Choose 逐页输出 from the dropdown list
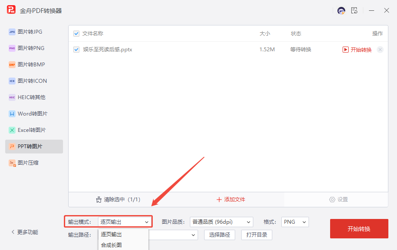 [x=123, y=234]
